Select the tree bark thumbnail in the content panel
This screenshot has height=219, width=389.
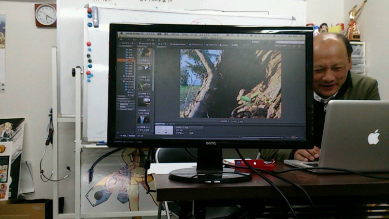click(144, 53)
